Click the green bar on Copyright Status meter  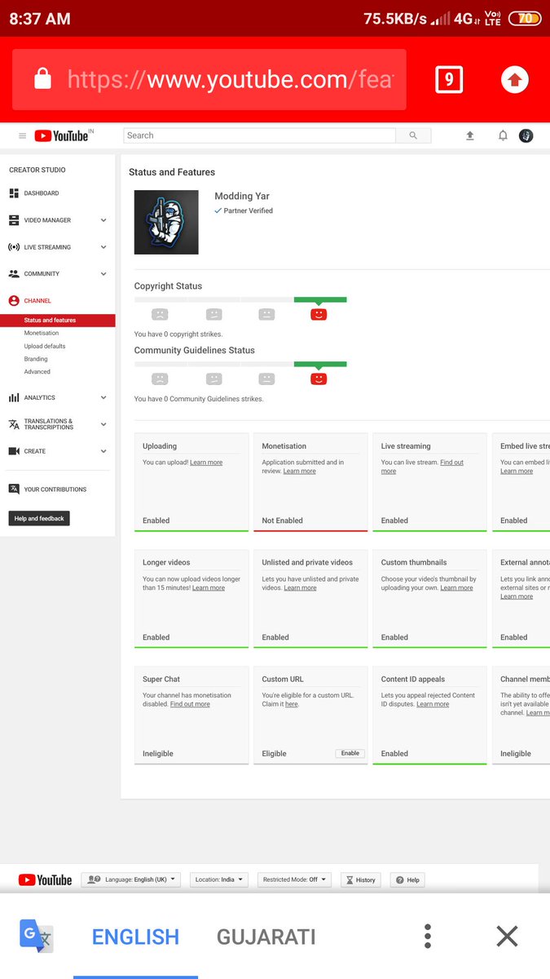[320, 299]
